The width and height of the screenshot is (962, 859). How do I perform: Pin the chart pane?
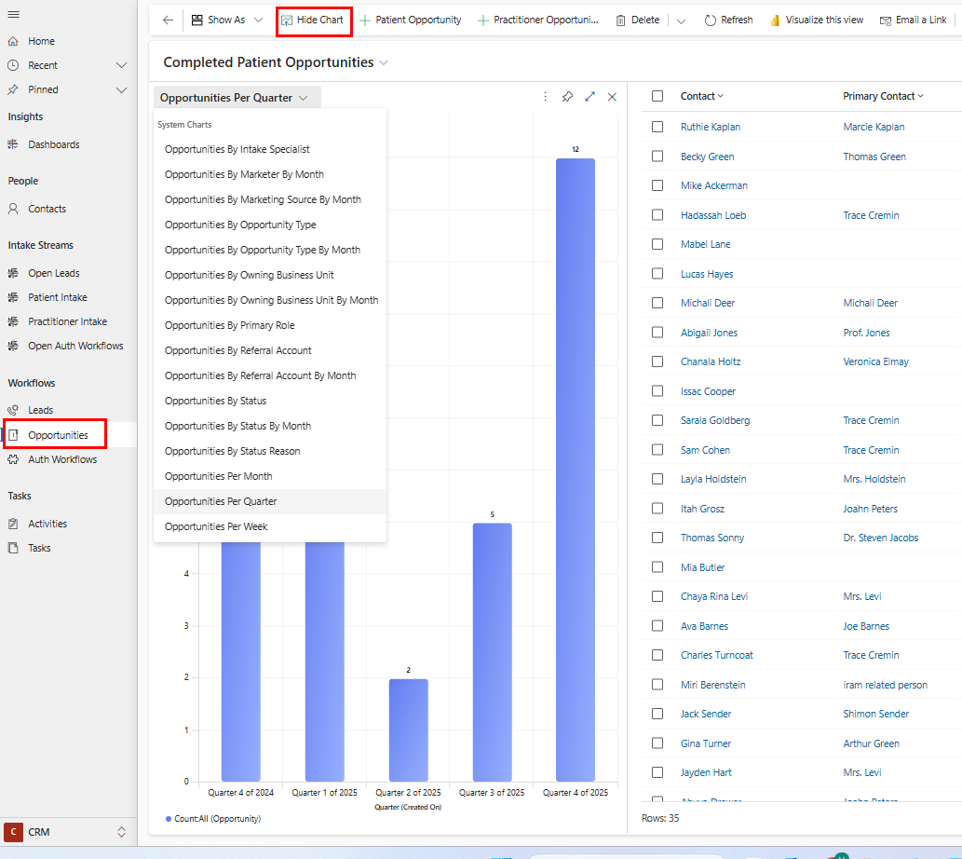coord(567,97)
